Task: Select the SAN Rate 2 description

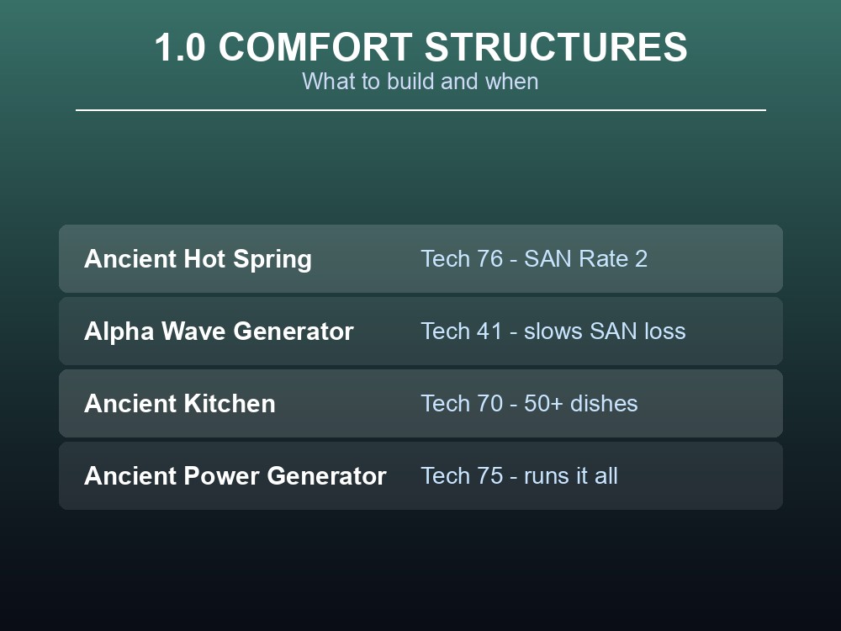Action: pyautogui.click(x=585, y=259)
